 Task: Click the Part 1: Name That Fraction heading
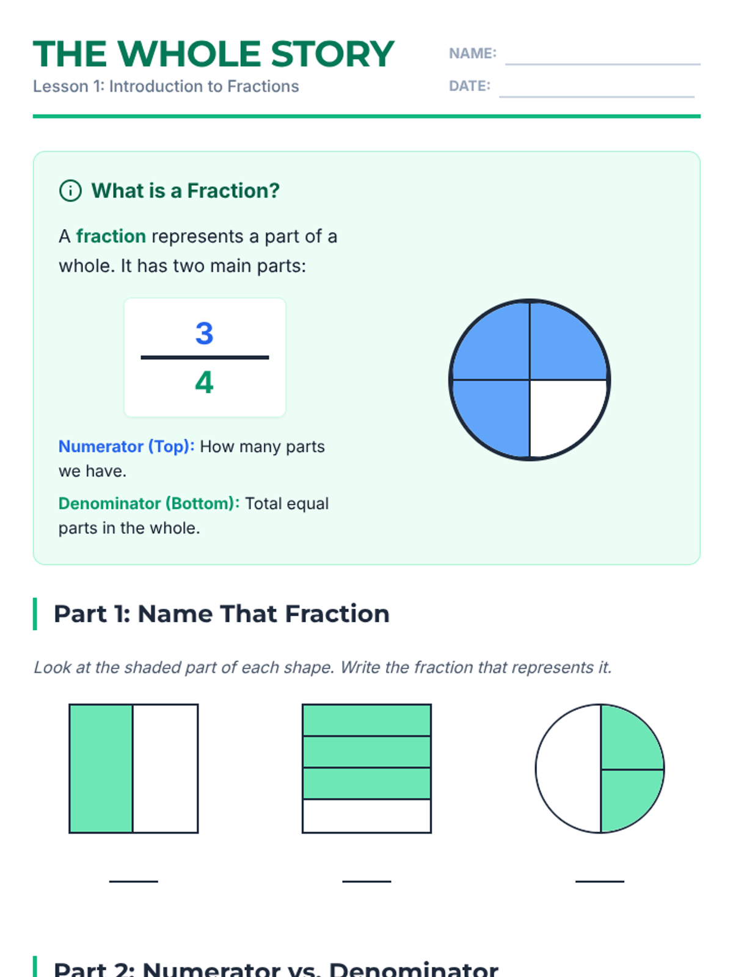click(221, 614)
